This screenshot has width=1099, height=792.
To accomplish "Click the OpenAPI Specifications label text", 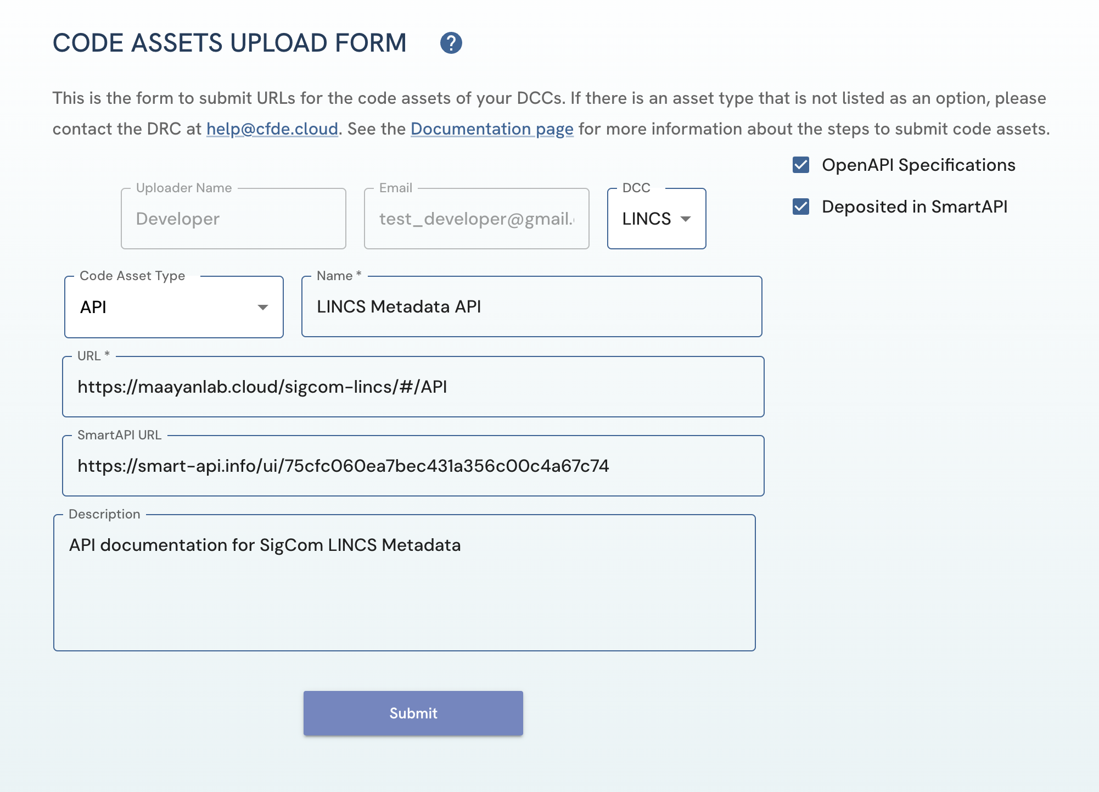I will click(918, 165).
